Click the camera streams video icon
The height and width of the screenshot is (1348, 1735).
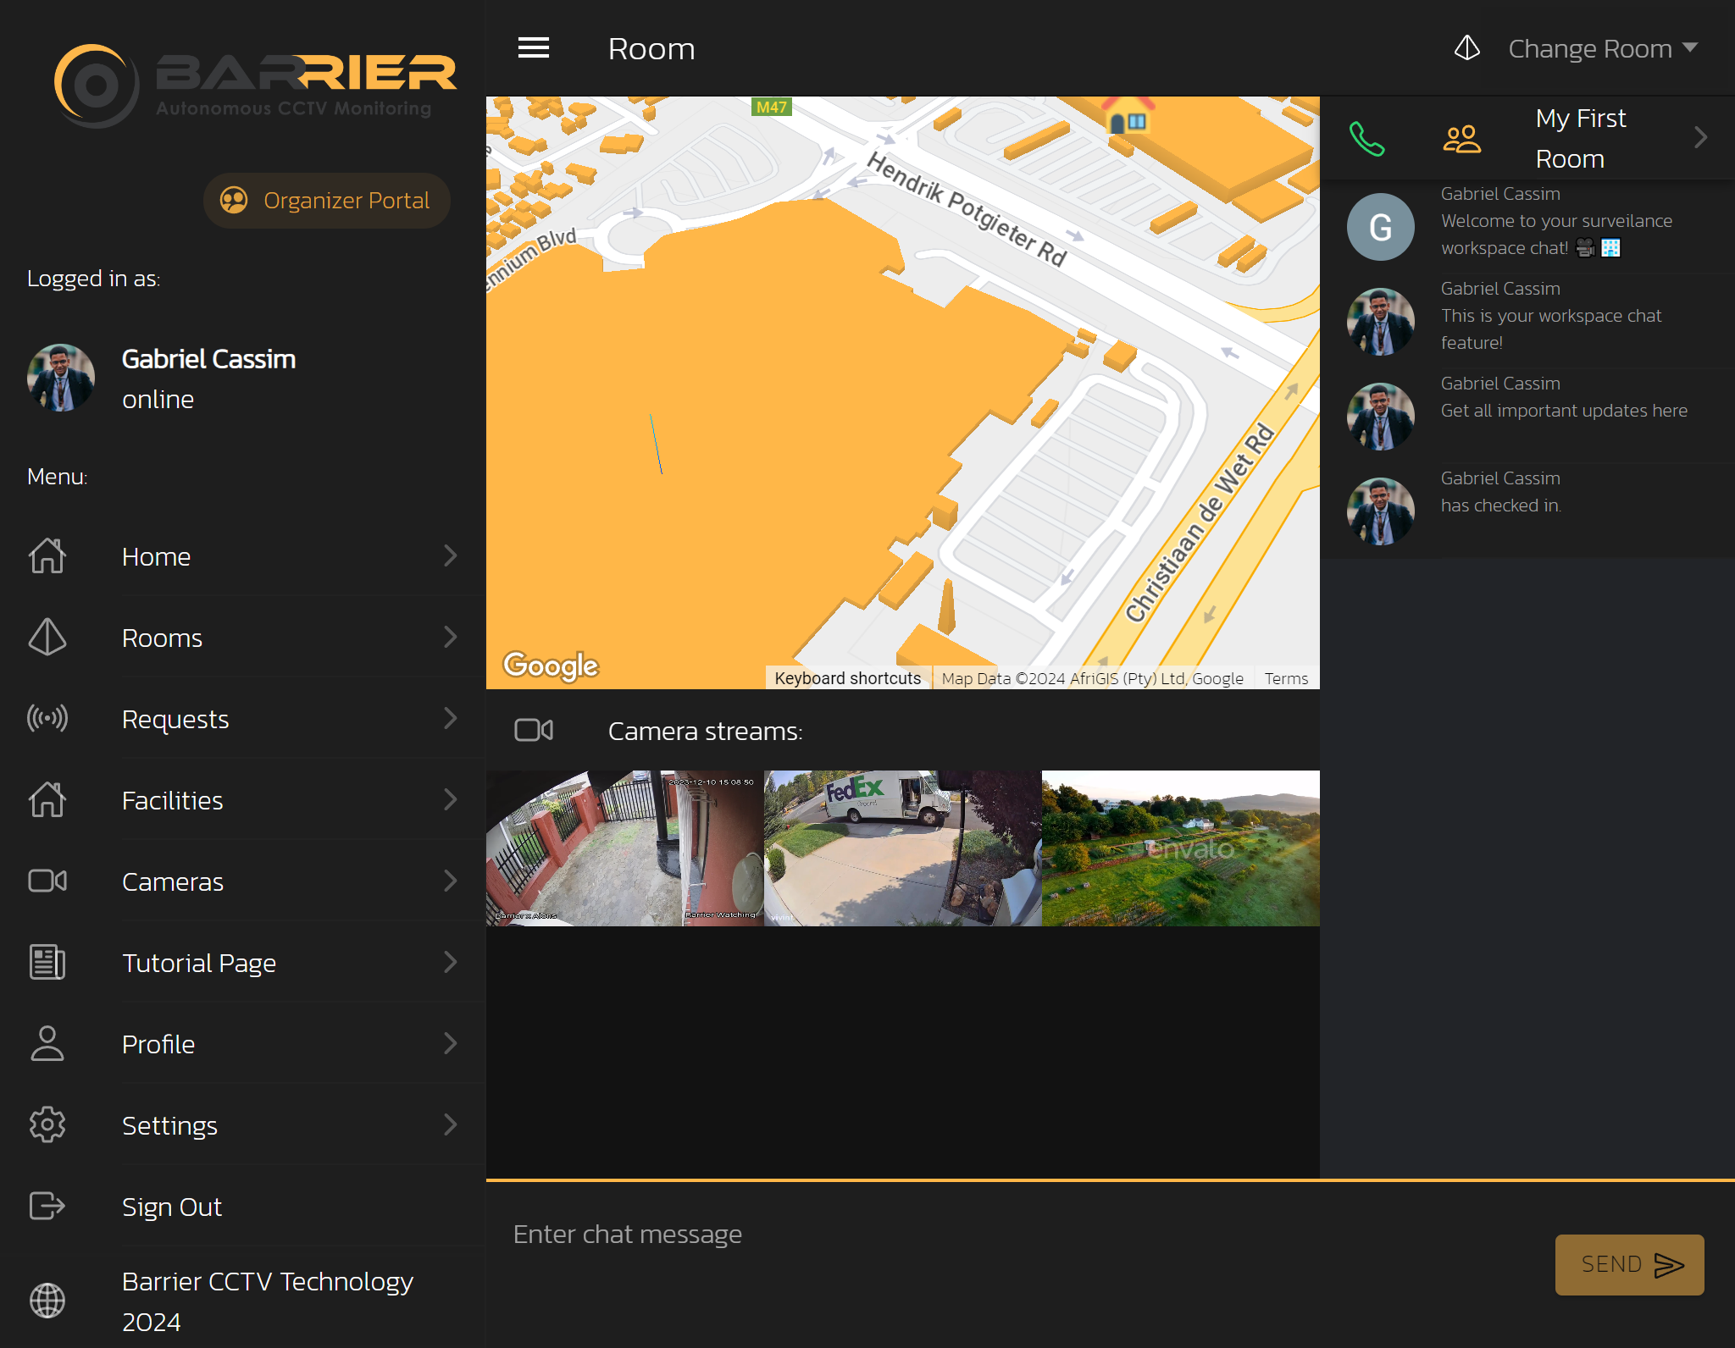pyautogui.click(x=534, y=730)
